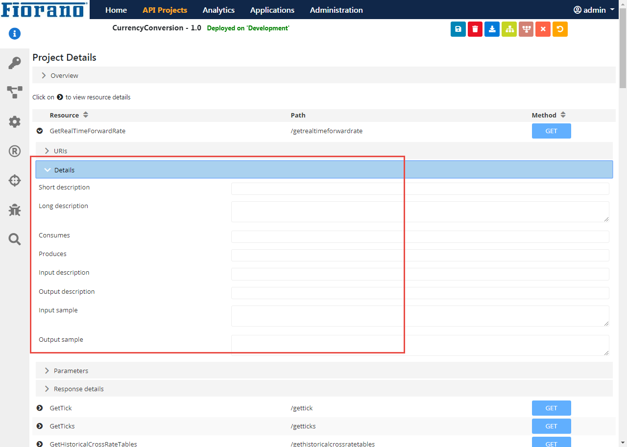The image size is (627, 447).
Task: Click the green hierarchy deploy icon
Action: pyautogui.click(x=509, y=29)
